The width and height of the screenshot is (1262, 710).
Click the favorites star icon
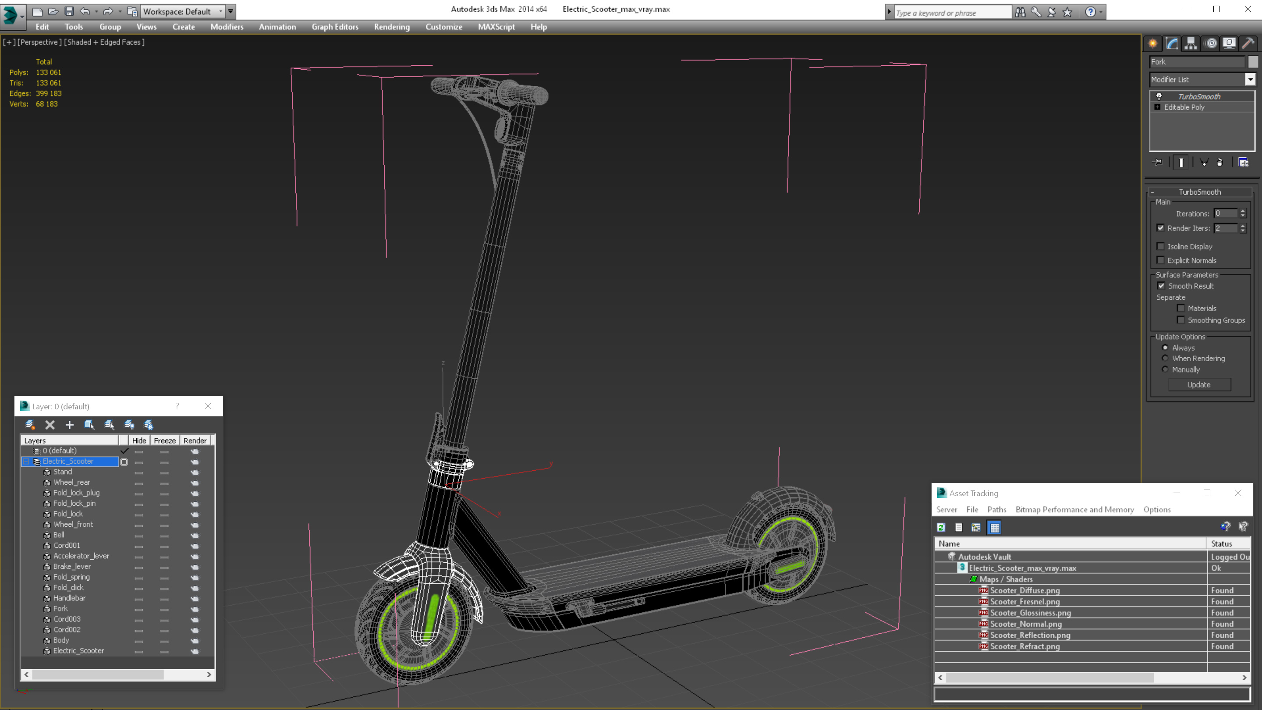click(x=1067, y=12)
